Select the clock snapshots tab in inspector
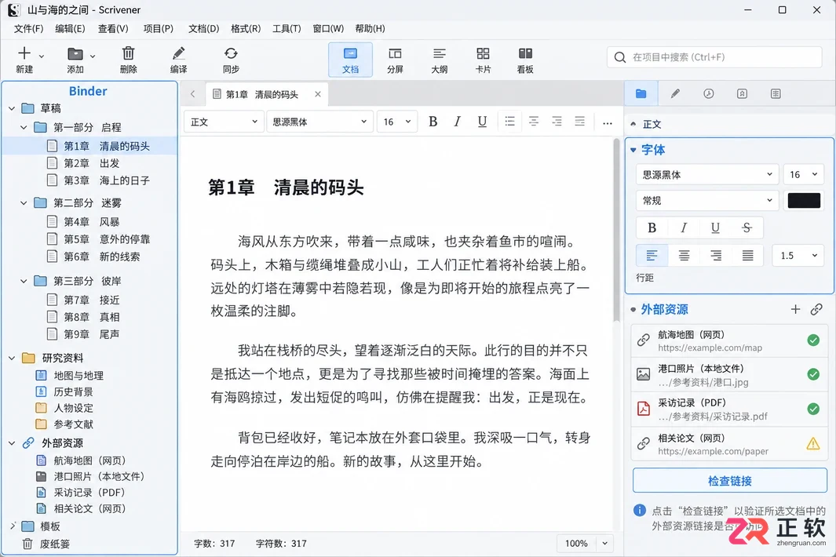Viewport: 836px width, 557px height. [x=708, y=94]
